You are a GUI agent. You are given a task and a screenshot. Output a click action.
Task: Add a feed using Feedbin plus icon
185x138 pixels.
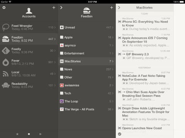[x=111, y=8]
